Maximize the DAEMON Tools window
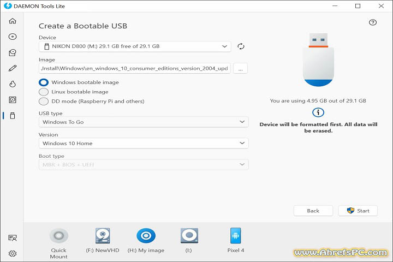The width and height of the screenshot is (393, 262). (x=358, y=6)
